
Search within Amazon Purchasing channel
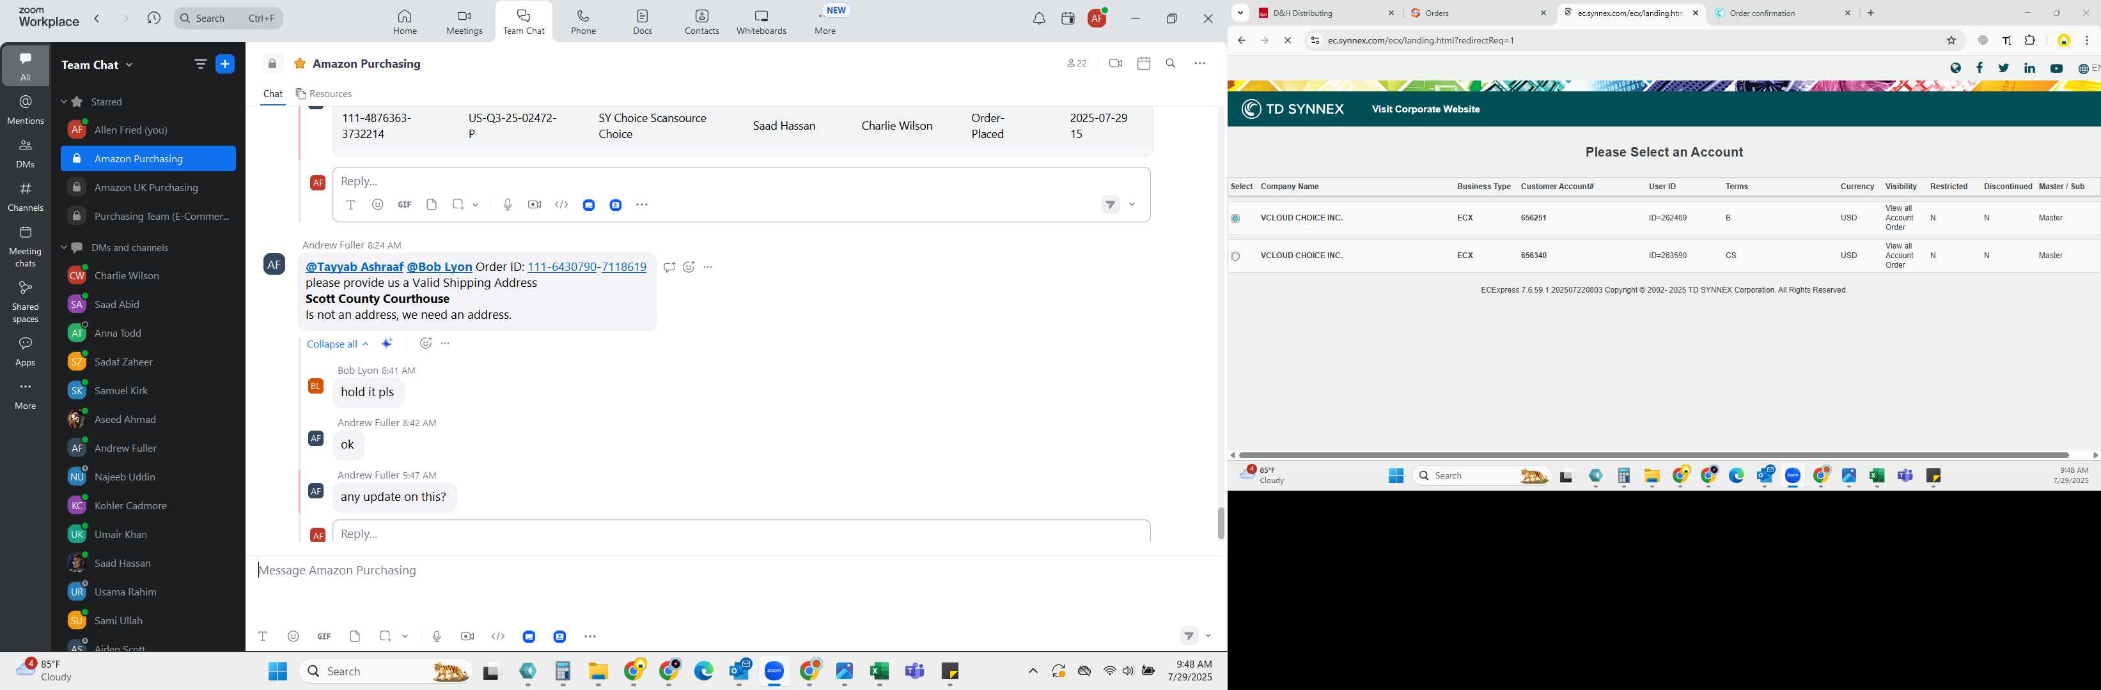[1171, 63]
